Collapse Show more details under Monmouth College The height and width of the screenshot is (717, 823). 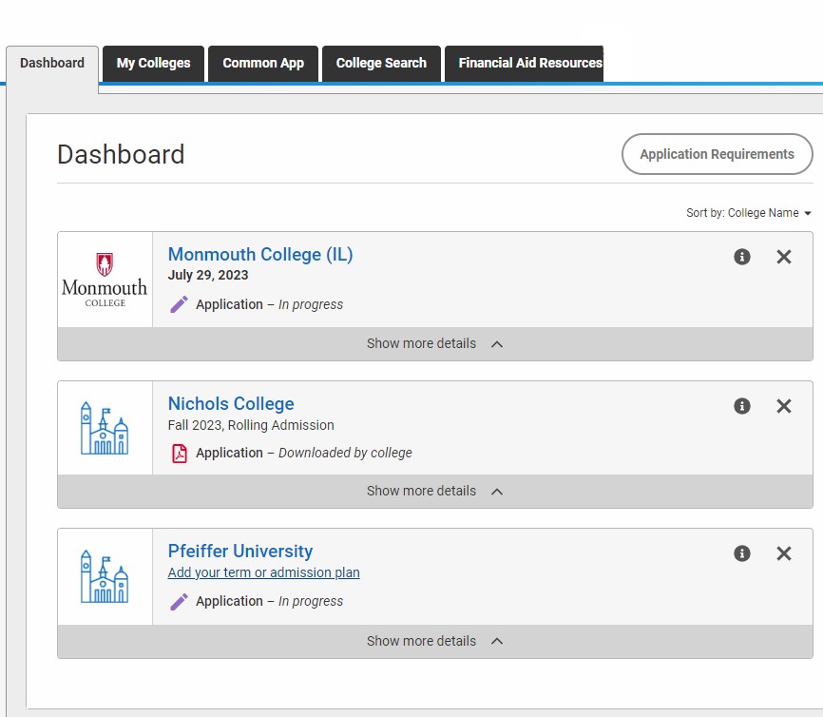tap(434, 343)
